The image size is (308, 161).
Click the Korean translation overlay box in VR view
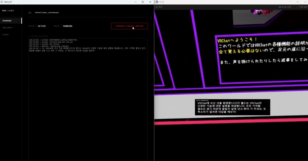coord(233,107)
